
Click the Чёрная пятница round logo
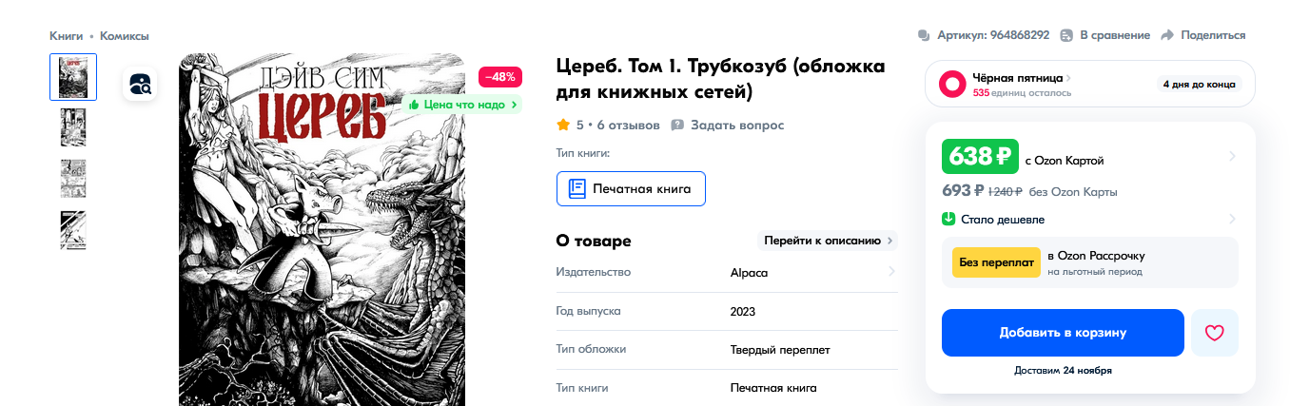tap(953, 84)
